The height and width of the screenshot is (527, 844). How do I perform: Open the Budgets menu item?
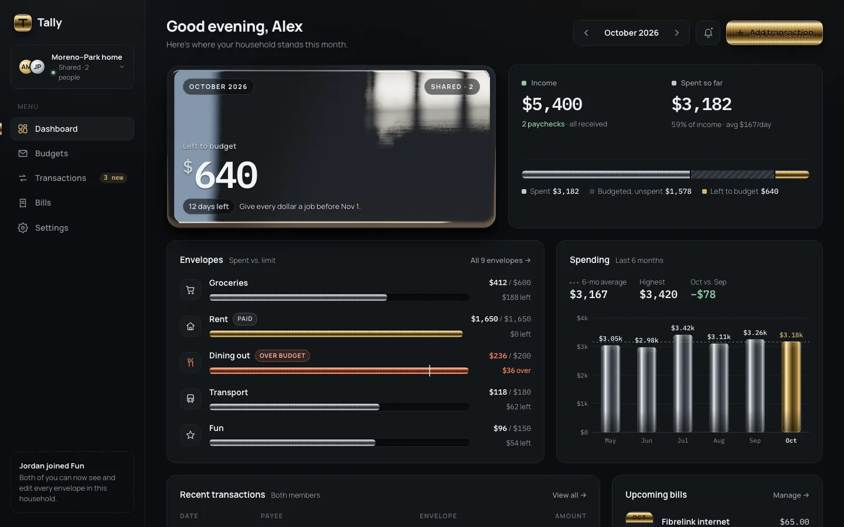72,153
